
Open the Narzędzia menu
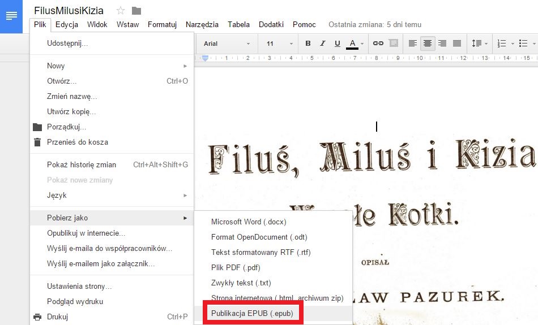[202, 25]
